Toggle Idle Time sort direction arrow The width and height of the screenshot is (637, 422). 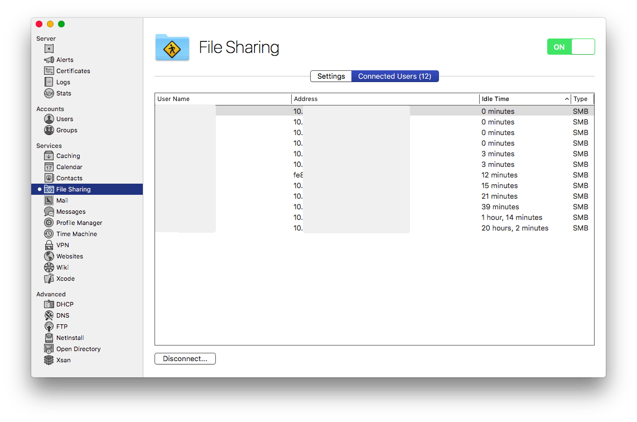566,99
